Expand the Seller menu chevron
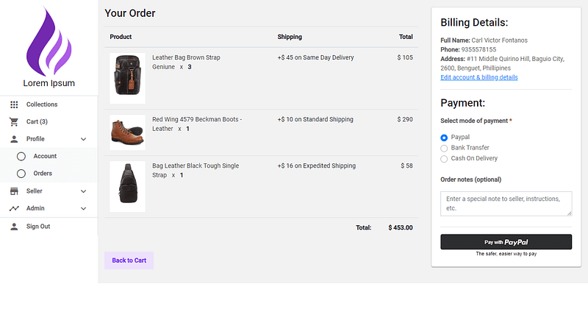This screenshot has height=334, width=588. click(x=83, y=191)
